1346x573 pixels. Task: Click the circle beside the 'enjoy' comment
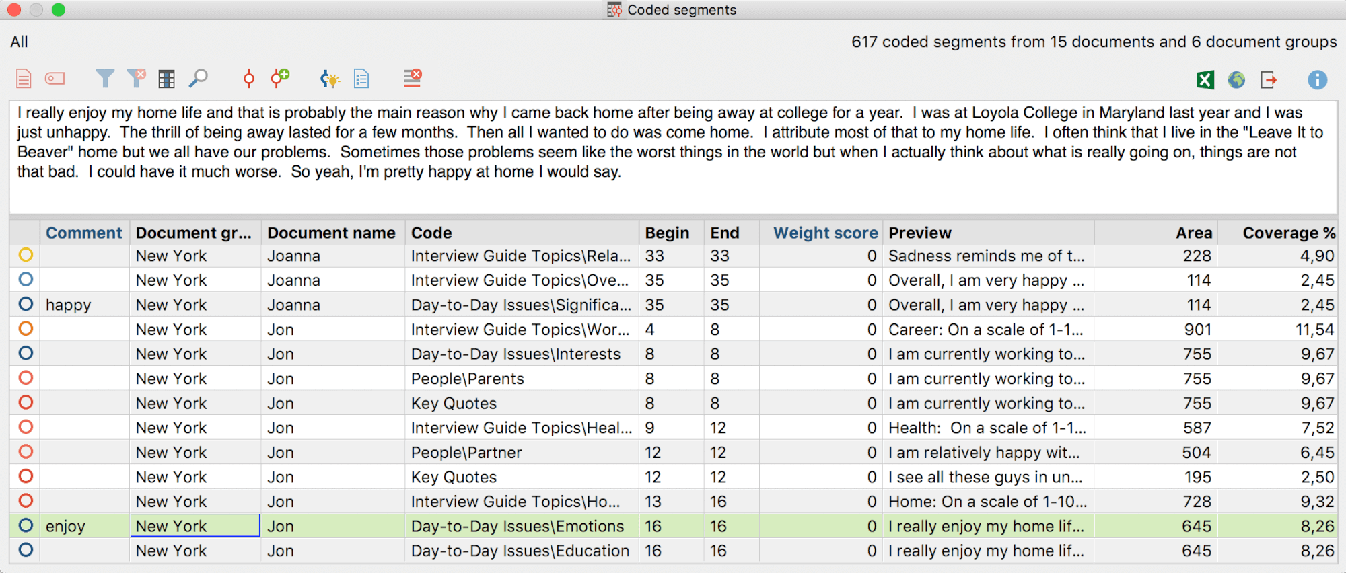pos(26,525)
